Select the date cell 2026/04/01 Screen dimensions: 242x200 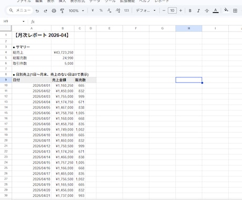[x=32, y=85]
